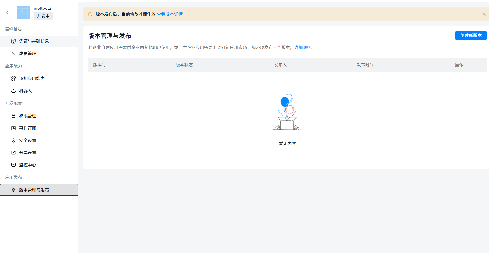Click the moltbot2 app avatar thumbnail
This screenshot has width=489, height=253.
coord(23,13)
